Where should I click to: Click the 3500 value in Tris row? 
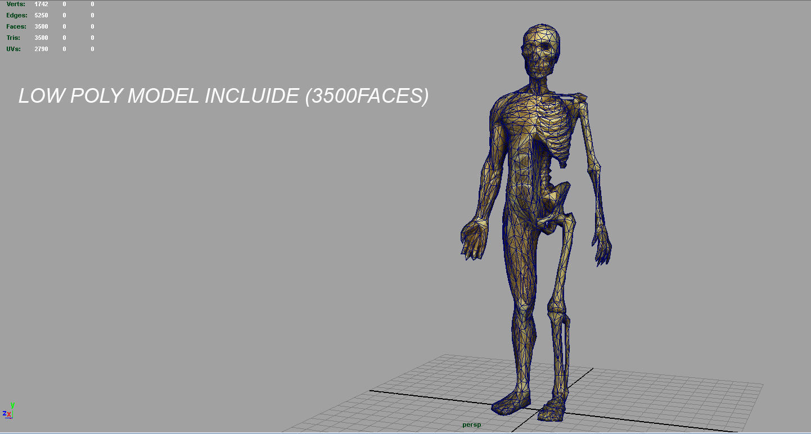(x=41, y=38)
